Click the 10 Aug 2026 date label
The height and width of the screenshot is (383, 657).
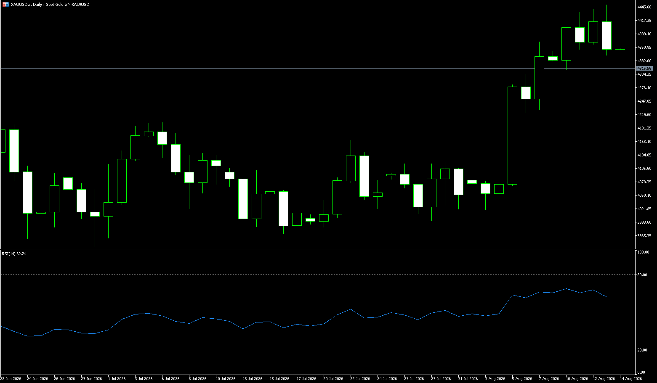577,379
